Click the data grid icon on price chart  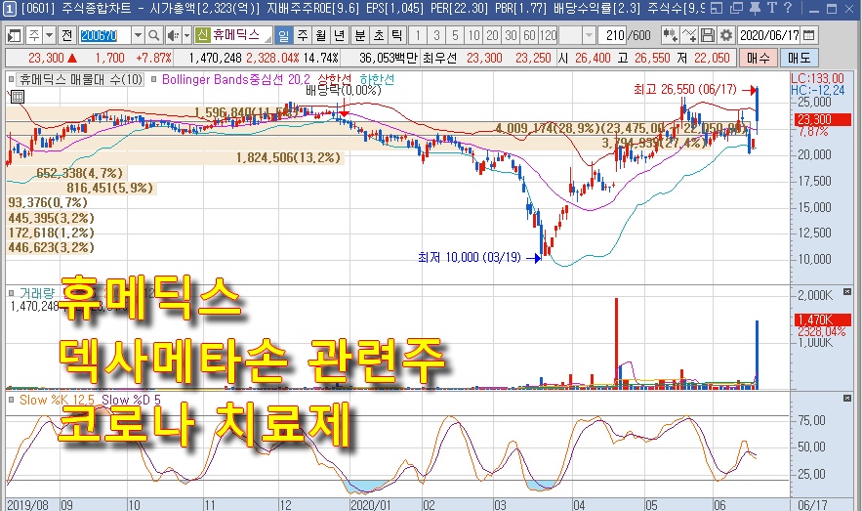click(x=18, y=97)
